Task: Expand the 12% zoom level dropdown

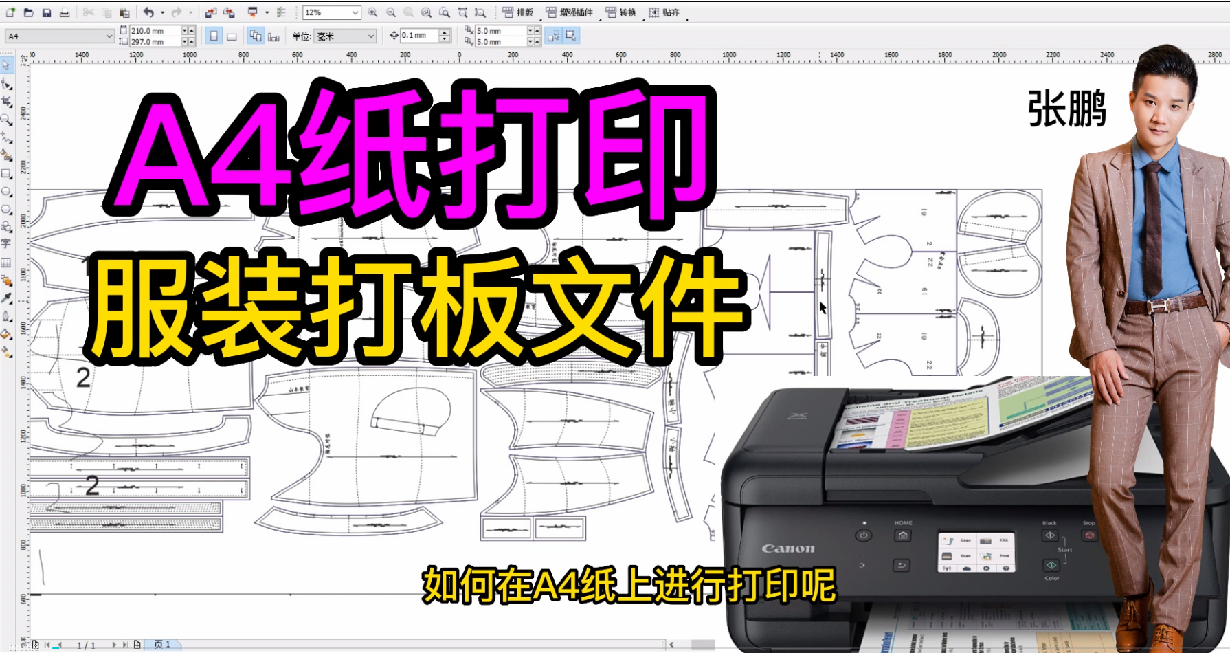Action: click(355, 12)
